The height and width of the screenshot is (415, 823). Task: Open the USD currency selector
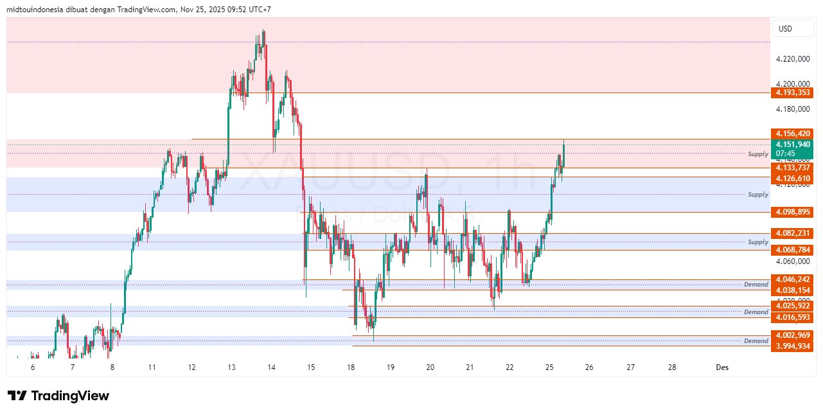click(793, 28)
